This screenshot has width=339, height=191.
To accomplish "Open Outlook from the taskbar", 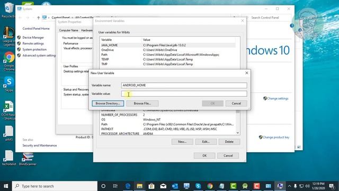I will 175,186.
